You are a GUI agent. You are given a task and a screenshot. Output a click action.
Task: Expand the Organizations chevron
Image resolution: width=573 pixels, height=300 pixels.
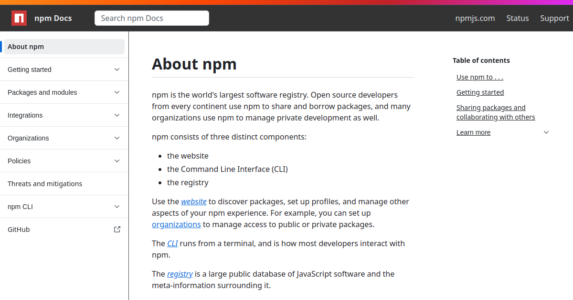pos(117,138)
